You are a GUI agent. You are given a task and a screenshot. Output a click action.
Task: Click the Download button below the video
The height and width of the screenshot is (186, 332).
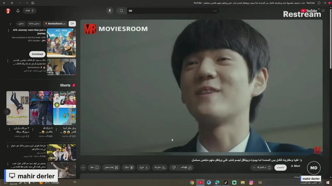[144, 167]
